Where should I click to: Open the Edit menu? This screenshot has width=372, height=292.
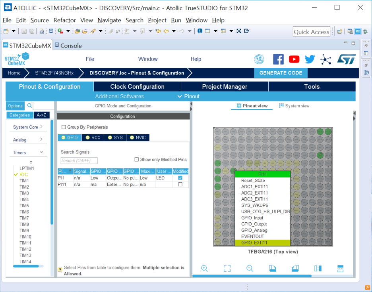tap(21, 20)
